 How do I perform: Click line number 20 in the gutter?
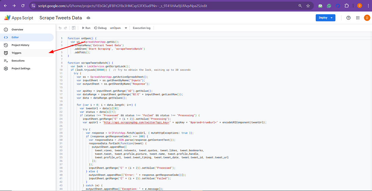61,105
